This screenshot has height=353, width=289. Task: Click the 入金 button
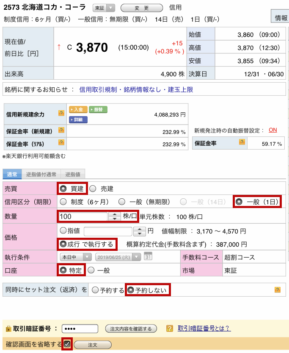click(x=78, y=109)
